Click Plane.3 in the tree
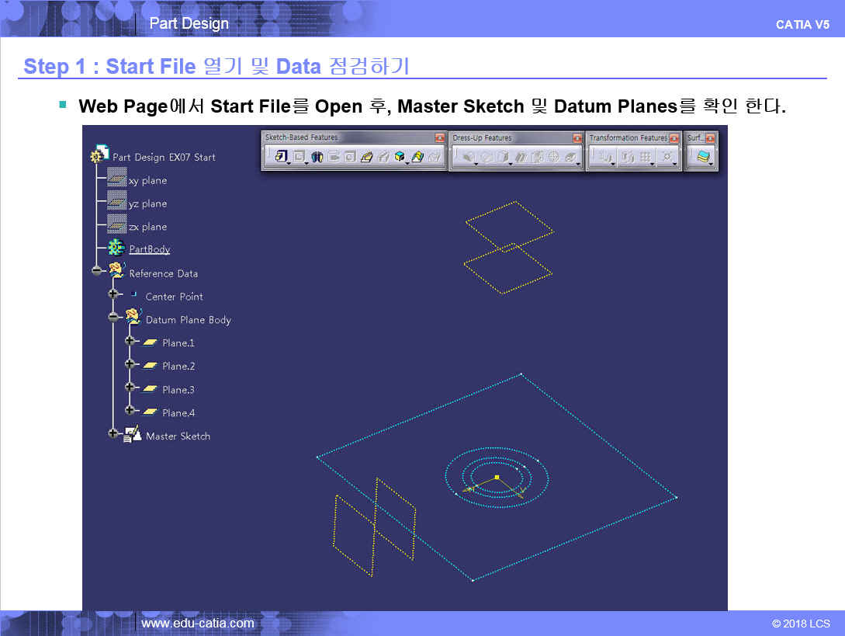Screen dimensions: 845x636 tap(178, 390)
